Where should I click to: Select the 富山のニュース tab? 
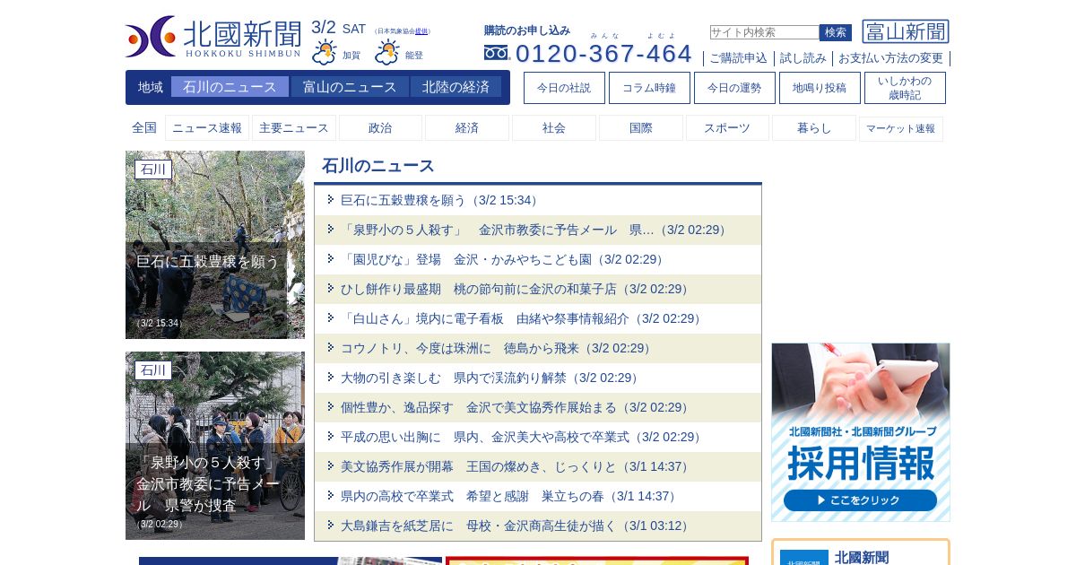tap(350, 87)
